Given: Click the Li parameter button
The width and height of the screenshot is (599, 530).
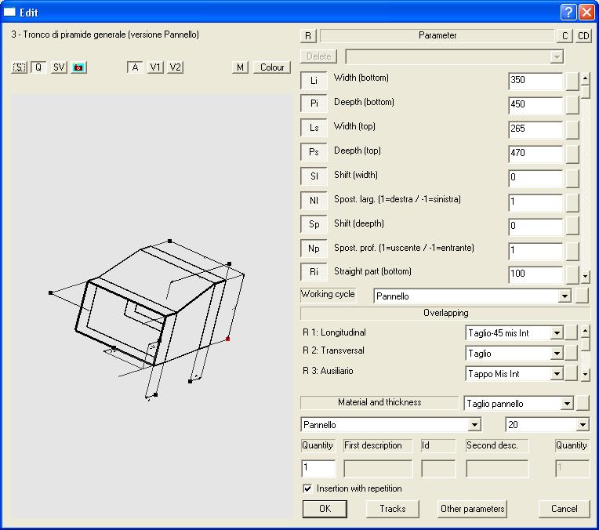Looking at the screenshot, I should 314,81.
